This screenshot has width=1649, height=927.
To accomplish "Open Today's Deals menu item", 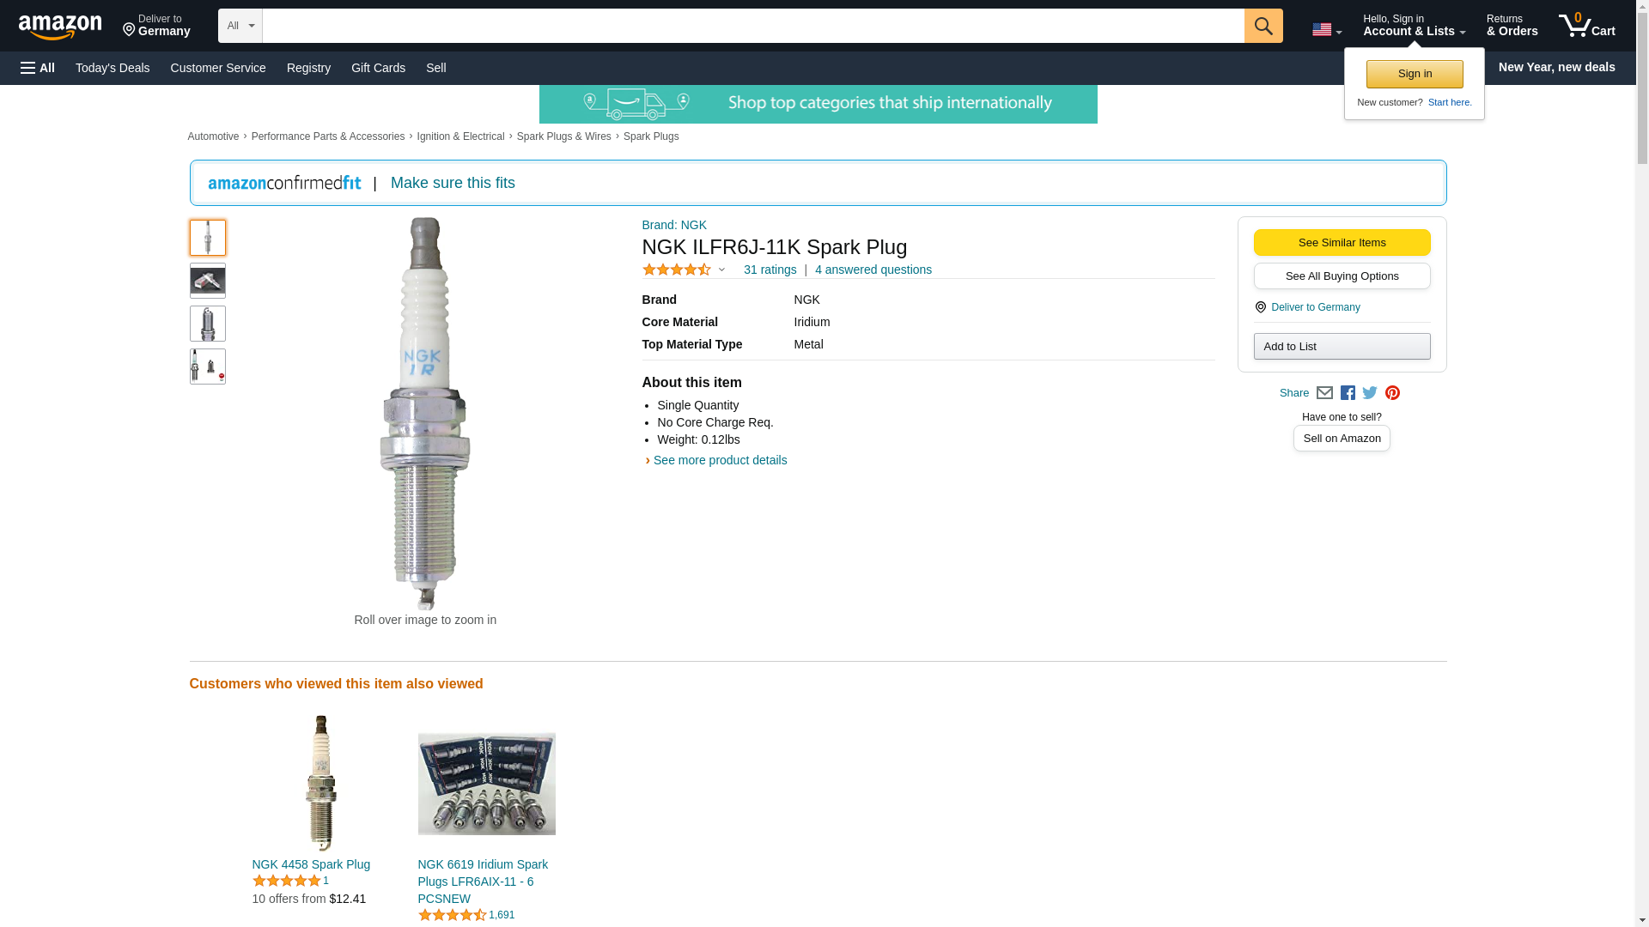I will pos(113,68).
